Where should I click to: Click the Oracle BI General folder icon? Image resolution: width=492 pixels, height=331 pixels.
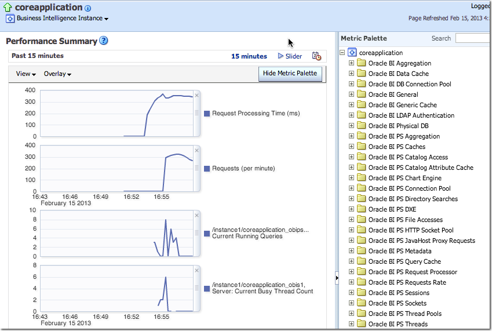362,94
